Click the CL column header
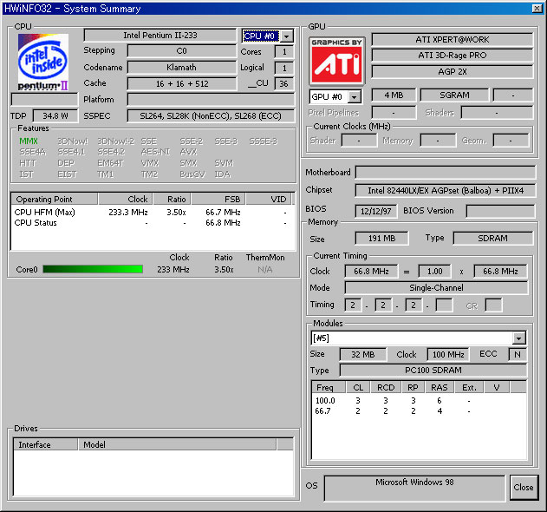The image size is (547, 512). (358, 387)
